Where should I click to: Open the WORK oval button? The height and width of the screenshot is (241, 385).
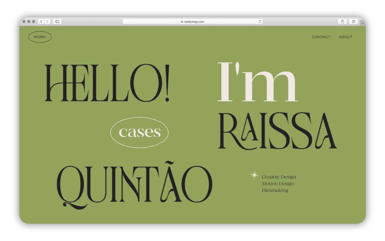tap(40, 37)
